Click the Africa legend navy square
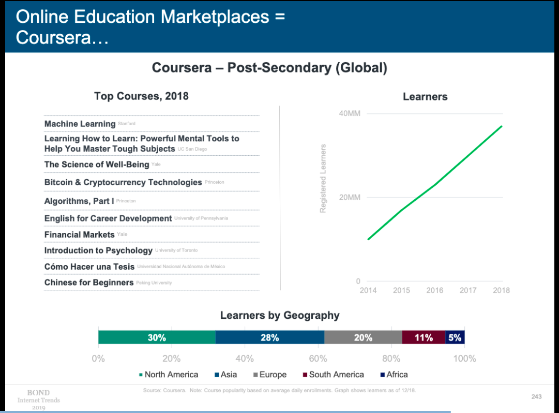This screenshot has width=559, height=413. 383,375
